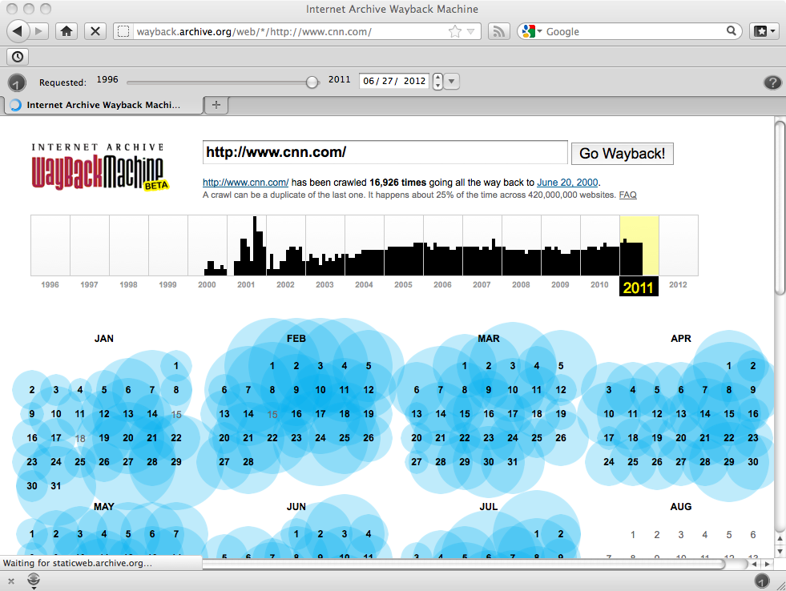Image resolution: width=786 pixels, height=591 pixels.
Task: Select year 2008 on the timeline
Action: (521, 284)
